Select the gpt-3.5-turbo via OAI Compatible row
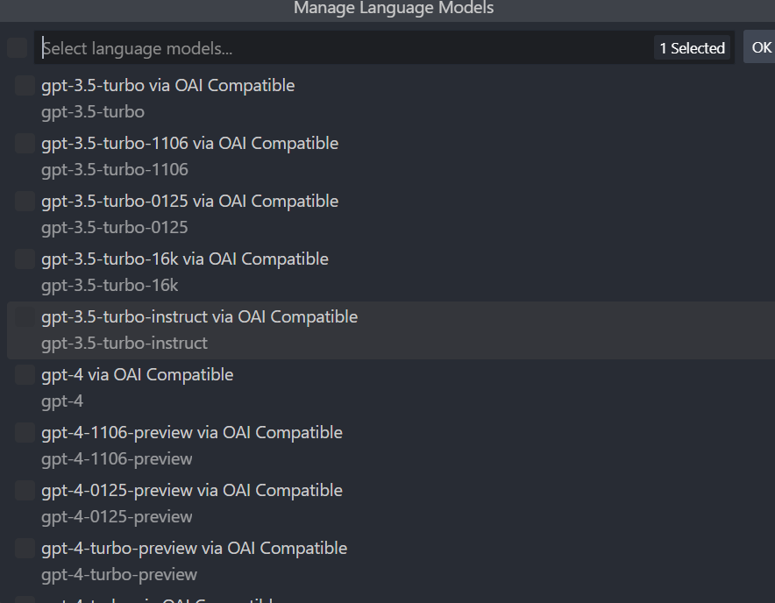Image resolution: width=775 pixels, height=603 pixels. (x=168, y=85)
